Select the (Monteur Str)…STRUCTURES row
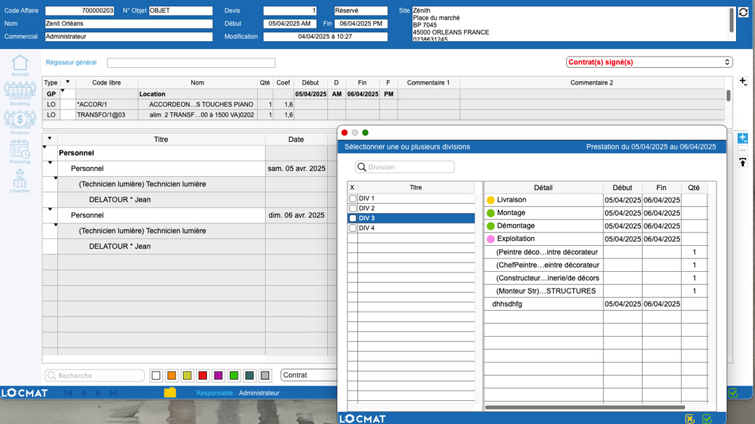 click(x=596, y=291)
